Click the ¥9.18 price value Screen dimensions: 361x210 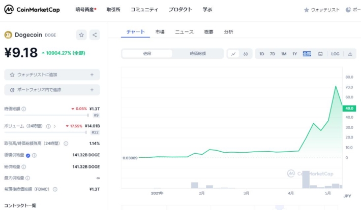(x=21, y=53)
